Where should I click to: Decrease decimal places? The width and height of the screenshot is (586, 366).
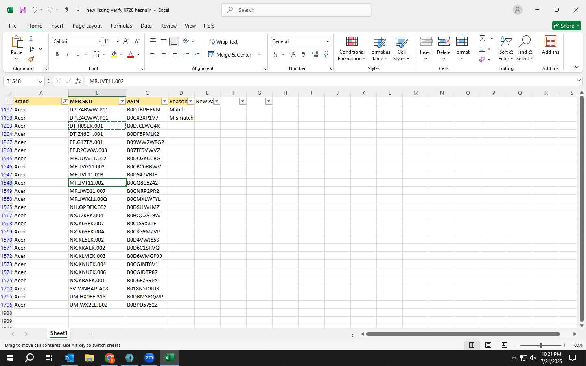(326, 54)
